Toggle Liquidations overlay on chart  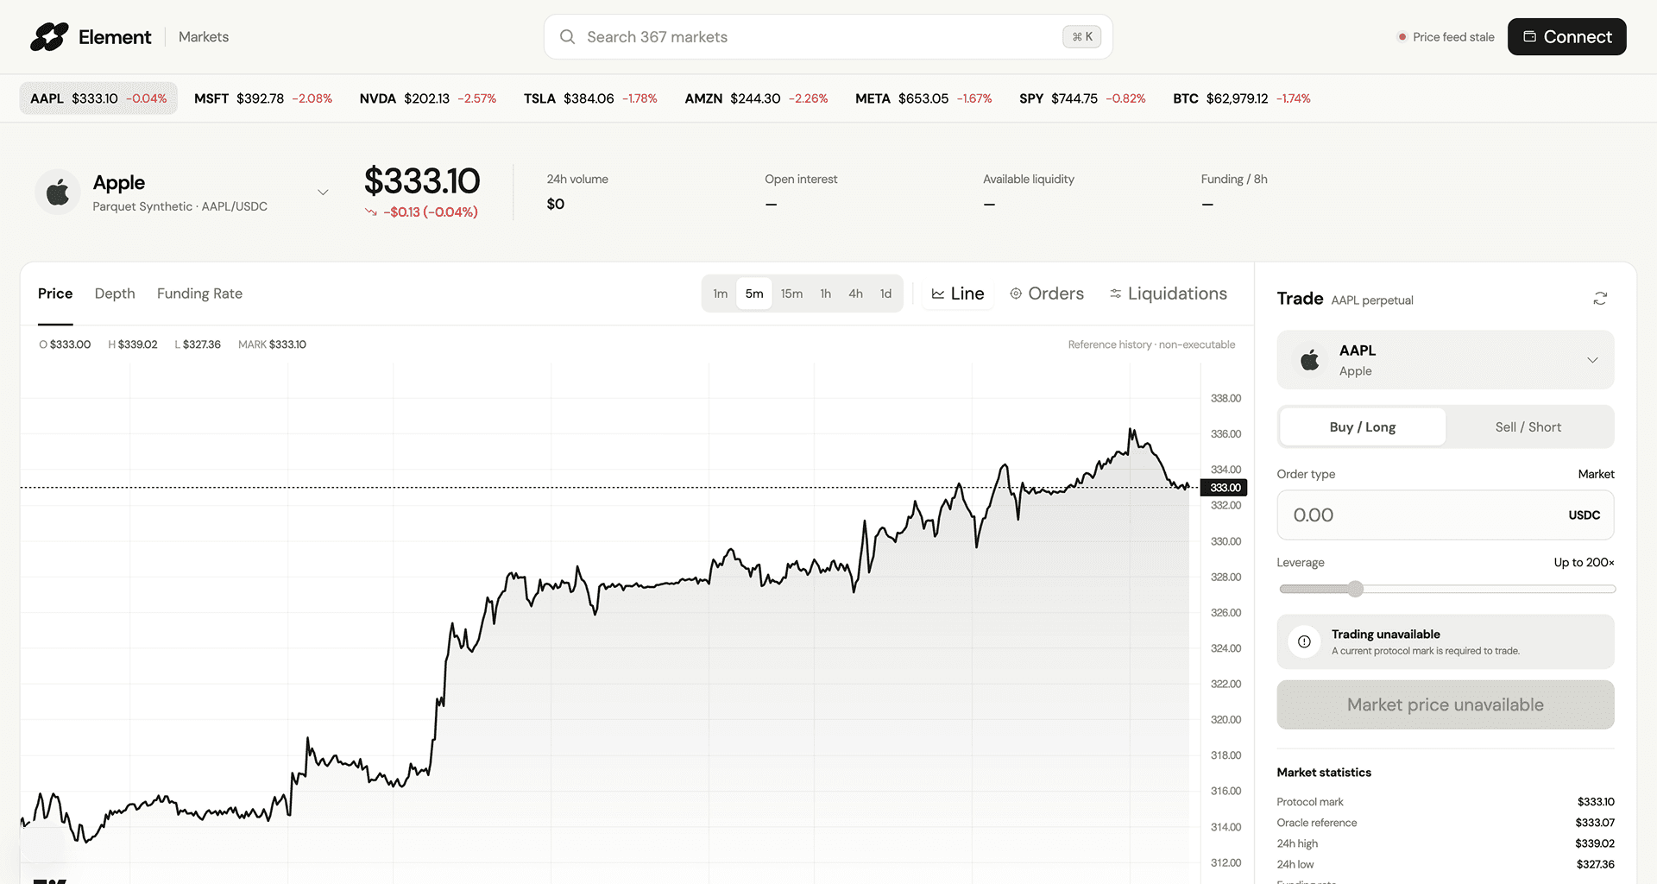[1169, 294]
